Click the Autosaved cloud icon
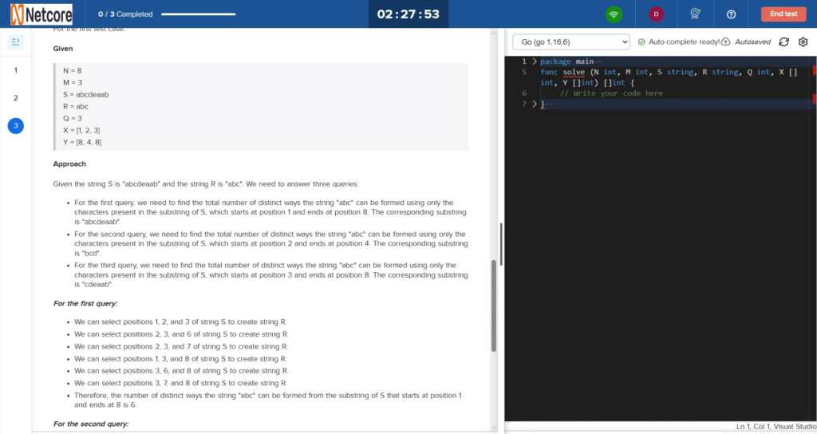Viewport: 817px width, 434px height. [725, 41]
